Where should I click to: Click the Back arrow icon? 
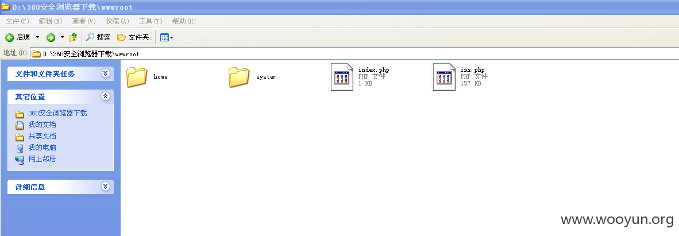(x=10, y=38)
